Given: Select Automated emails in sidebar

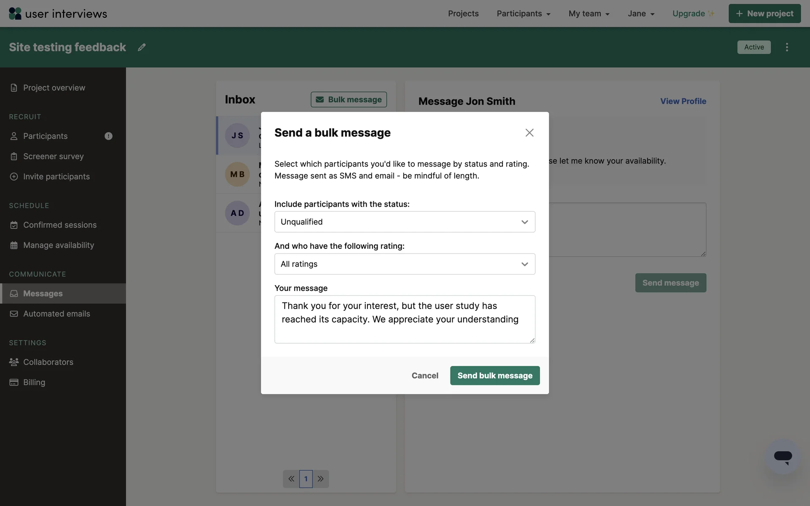Looking at the screenshot, I should click(x=57, y=314).
